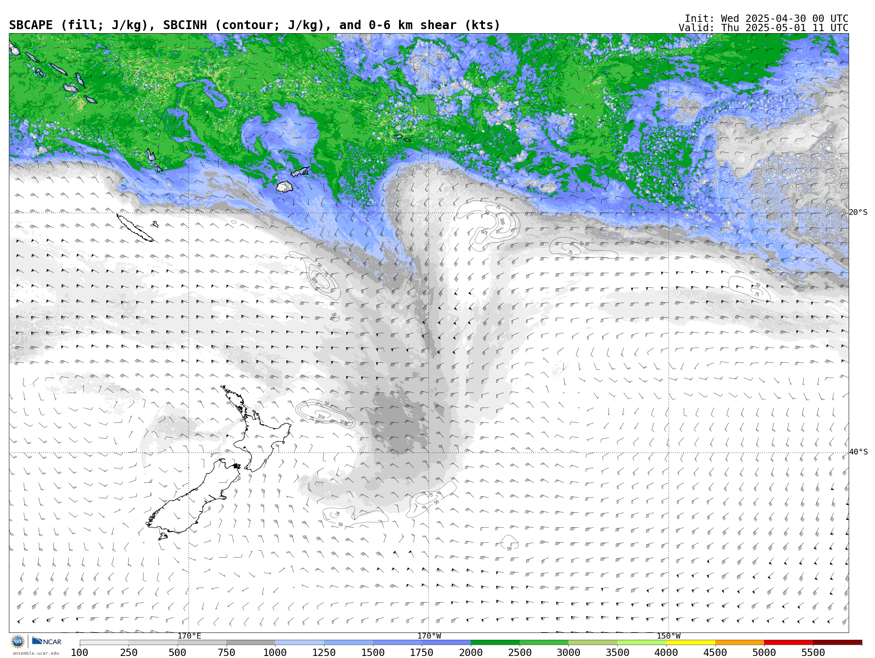Click the colorbar value 2500
This screenshot has height=658, width=875.
(x=520, y=653)
